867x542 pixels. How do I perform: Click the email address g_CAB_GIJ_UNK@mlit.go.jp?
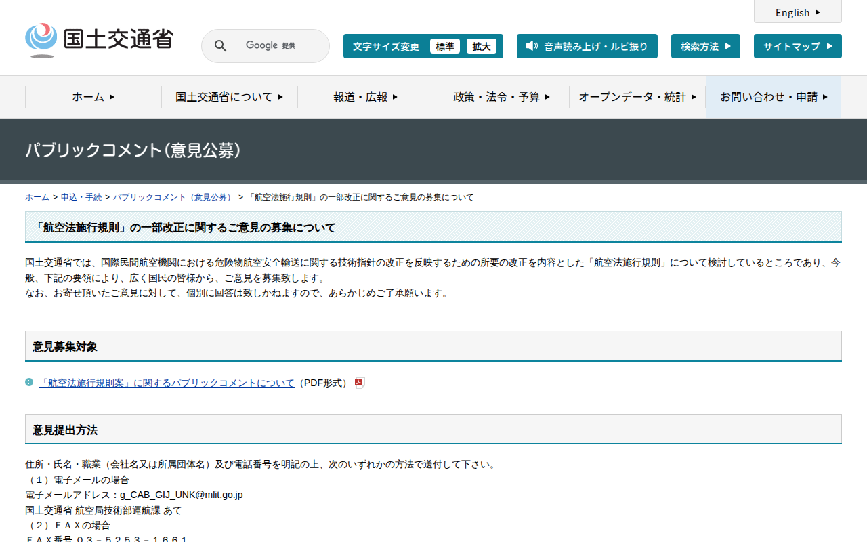click(x=182, y=495)
